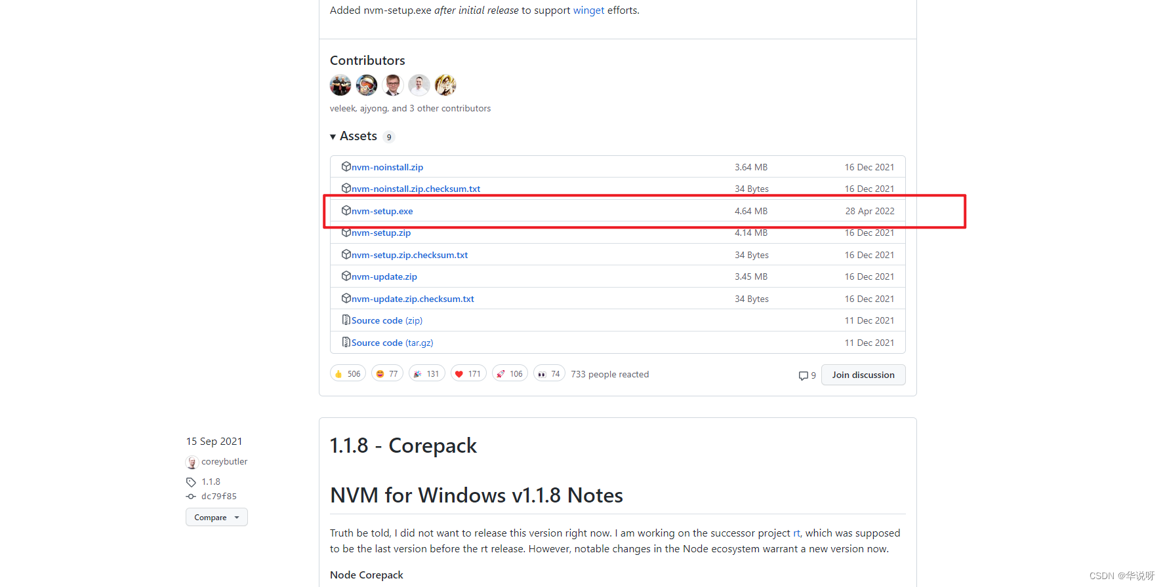Click the file-zip icon beside Source code (tar.gz)

pyautogui.click(x=346, y=342)
